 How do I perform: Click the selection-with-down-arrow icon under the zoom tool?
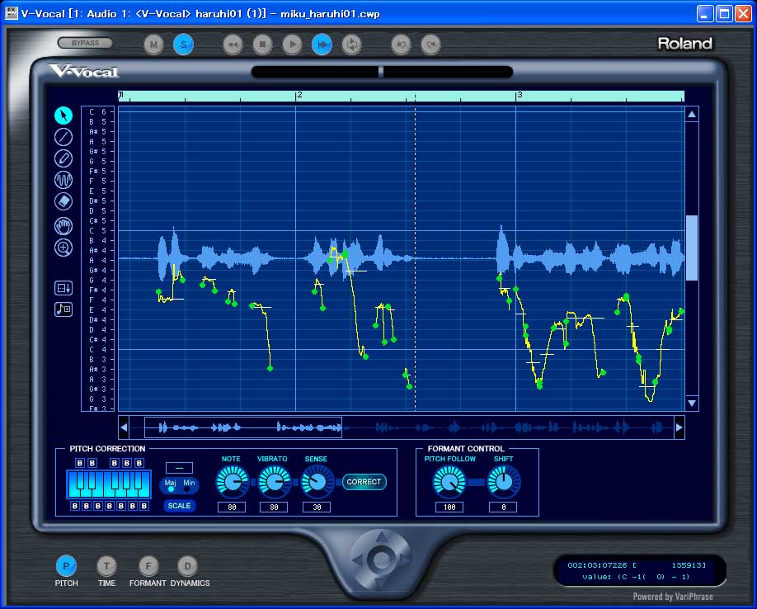63,288
